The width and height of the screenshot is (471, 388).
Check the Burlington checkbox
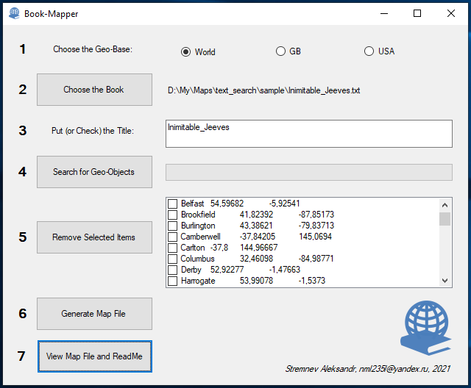pos(172,226)
